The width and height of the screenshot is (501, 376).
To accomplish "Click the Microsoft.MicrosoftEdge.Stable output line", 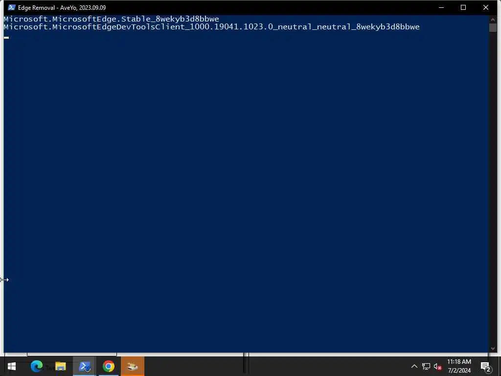I will [x=111, y=19].
